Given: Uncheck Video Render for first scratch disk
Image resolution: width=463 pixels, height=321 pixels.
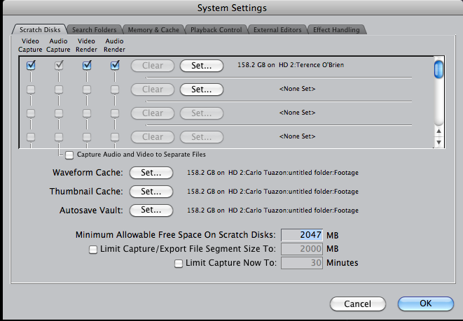Looking at the screenshot, I should click(87, 66).
